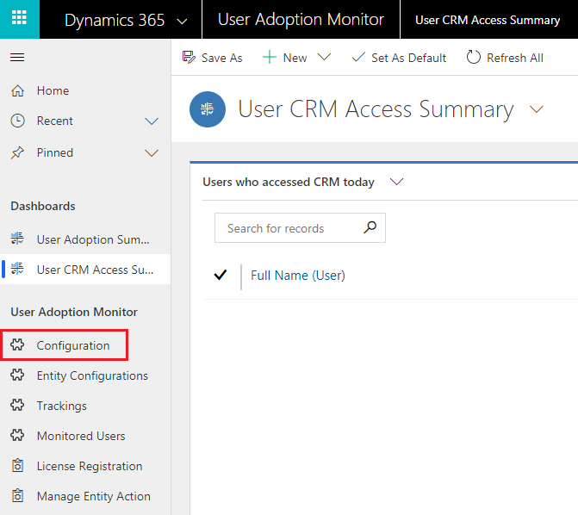Open the New button dropdown arrow
Image resolution: width=578 pixels, height=515 pixels.
tap(324, 58)
